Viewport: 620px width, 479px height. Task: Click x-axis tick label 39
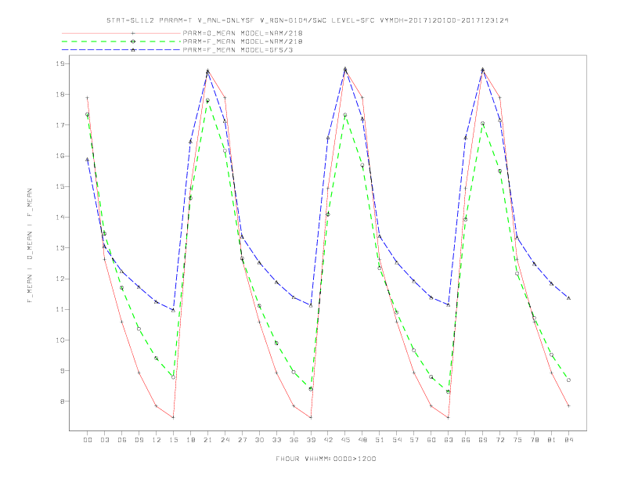[x=311, y=440]
